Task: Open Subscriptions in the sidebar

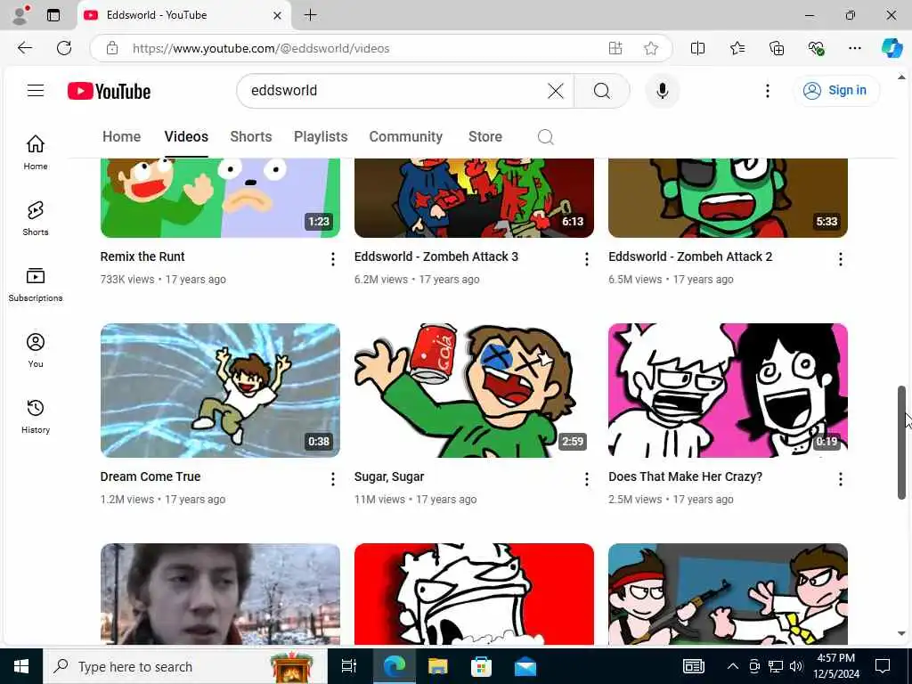Action: point(36,284)
